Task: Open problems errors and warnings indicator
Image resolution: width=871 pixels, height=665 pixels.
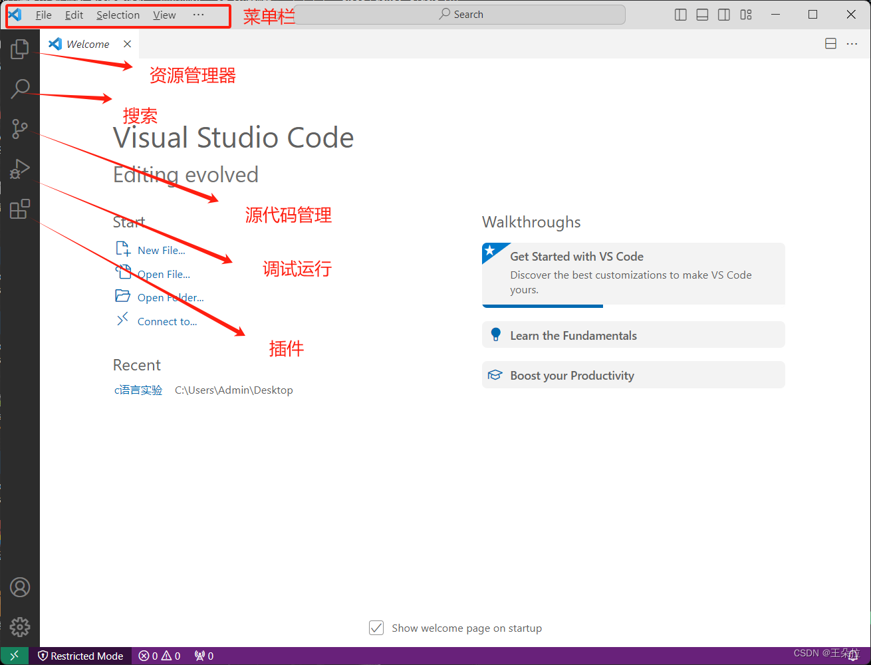Action: click(x=160, y=656)
